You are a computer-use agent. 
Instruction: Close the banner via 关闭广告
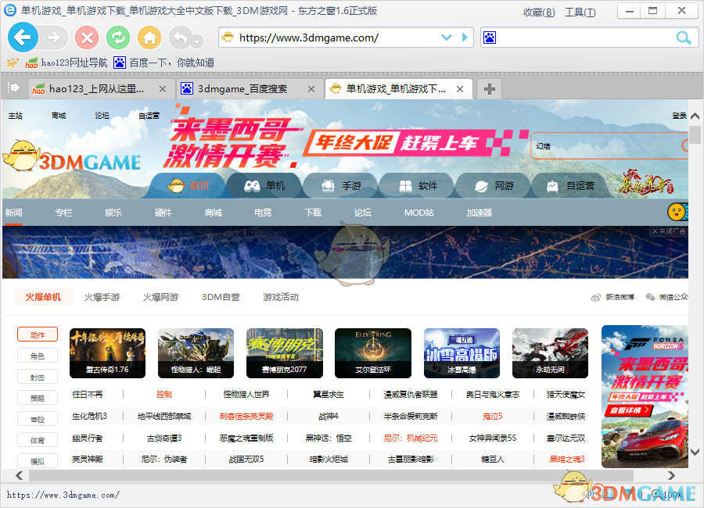point(669,231)
